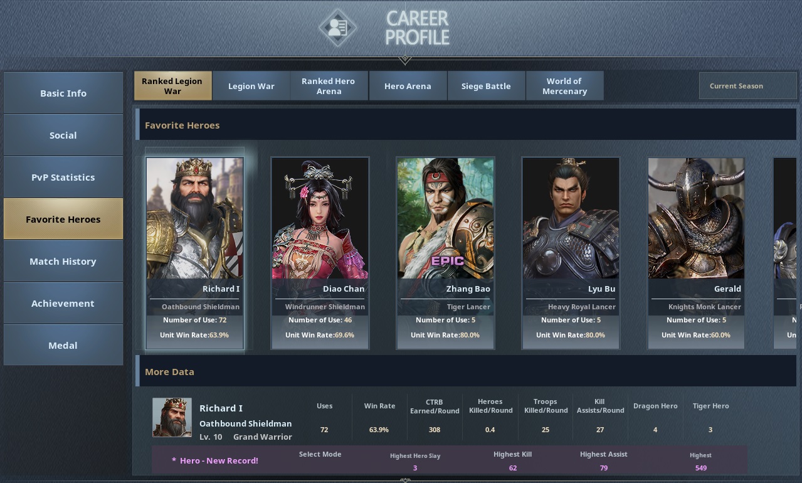Viewport: 802px width, 483px height.
Task: Open the Current Season dropdown
Action: (747, 86)
